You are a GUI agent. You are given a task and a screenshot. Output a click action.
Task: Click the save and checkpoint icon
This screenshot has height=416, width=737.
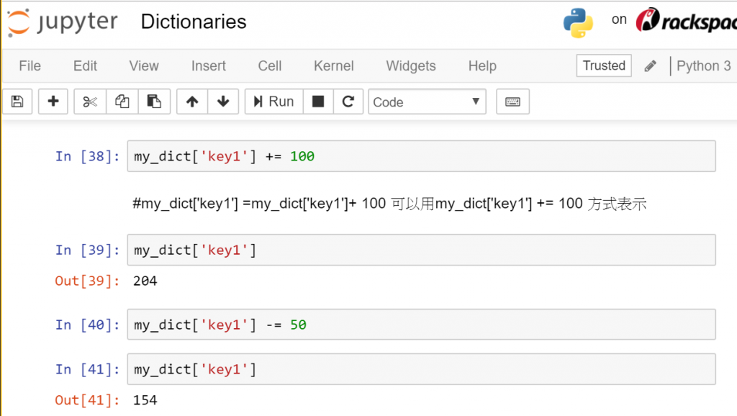pos(18,102)
